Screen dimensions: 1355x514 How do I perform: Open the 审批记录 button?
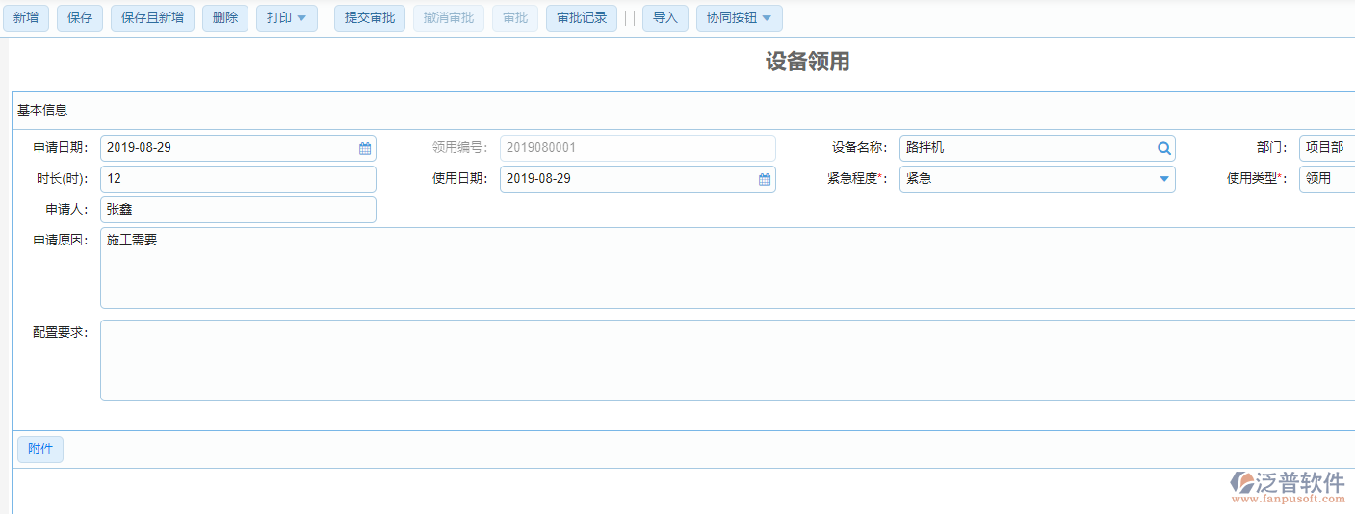[x=582, y=18]
